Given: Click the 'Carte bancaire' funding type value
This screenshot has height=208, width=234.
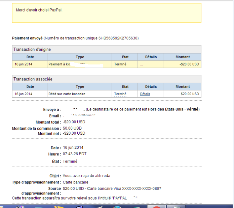Looking at the screenshot, I should coord(76,182).
